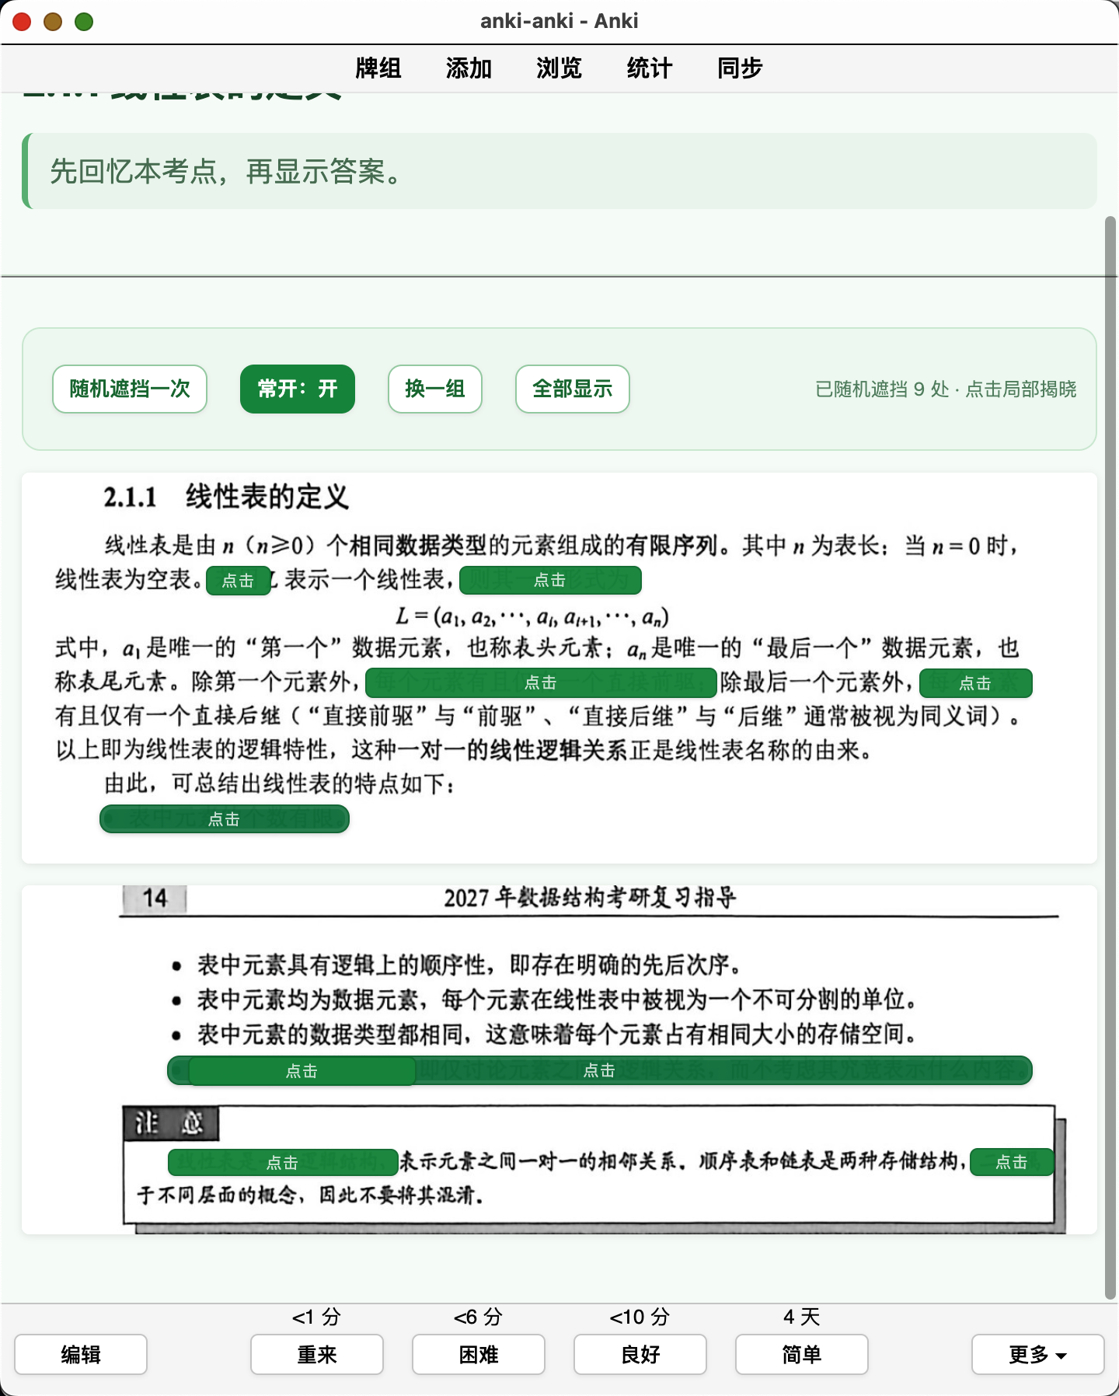Reveal the mask after 除最后一个元素外，
The image size is (1119, 1396).
point(975,683)
